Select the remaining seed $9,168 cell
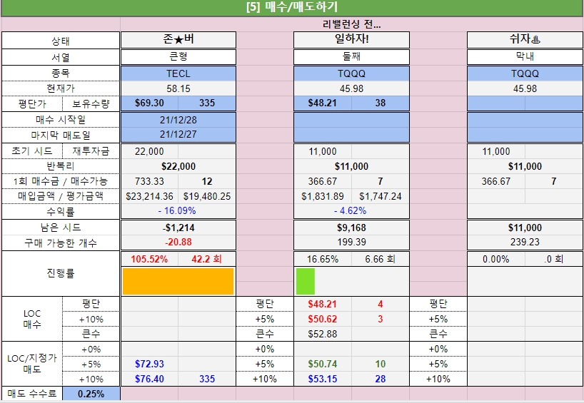Viewport: 584px width, 403px height. (x=351, y=228)
